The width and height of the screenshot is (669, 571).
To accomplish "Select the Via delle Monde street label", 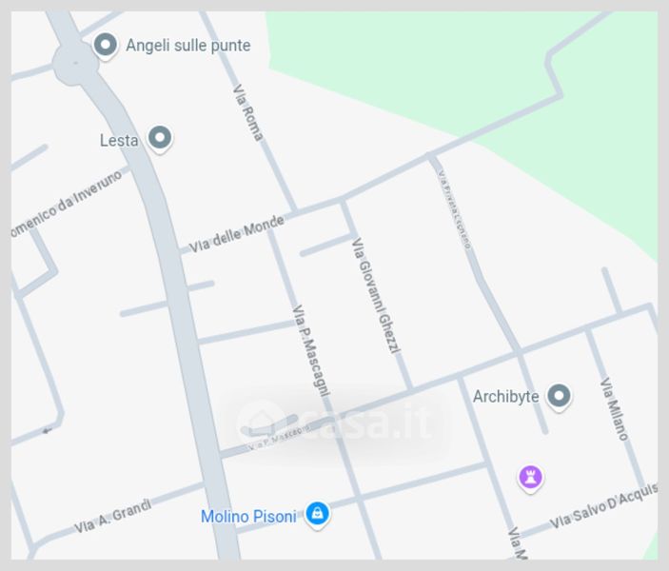I will (236, 233).
